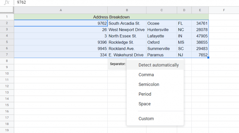
Task: Choose Period as the separator
Action: click(145, 94)
